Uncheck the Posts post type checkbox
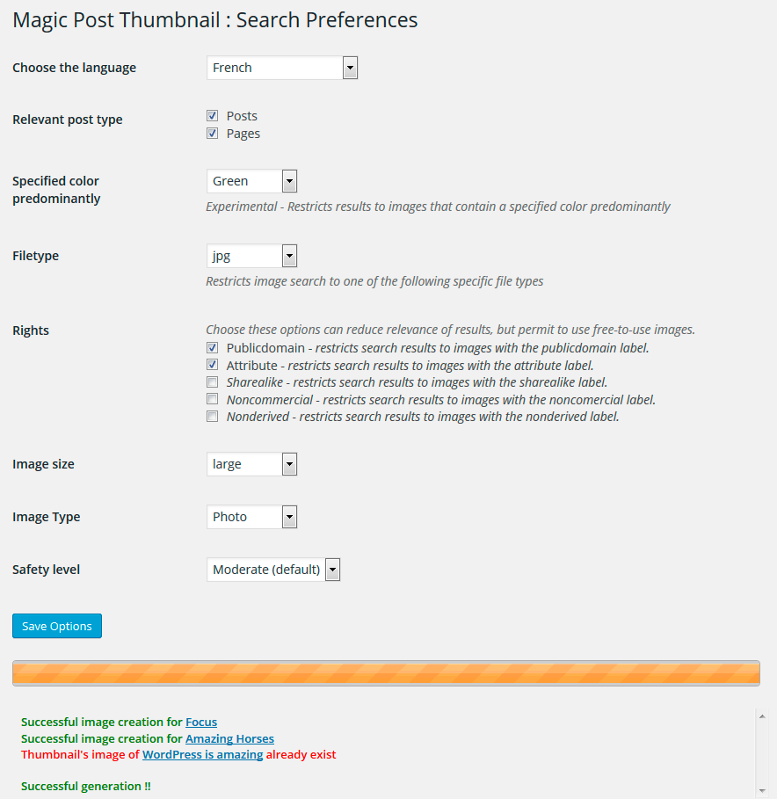This screenshot has height=799, width=777. (x=213, y=116)
